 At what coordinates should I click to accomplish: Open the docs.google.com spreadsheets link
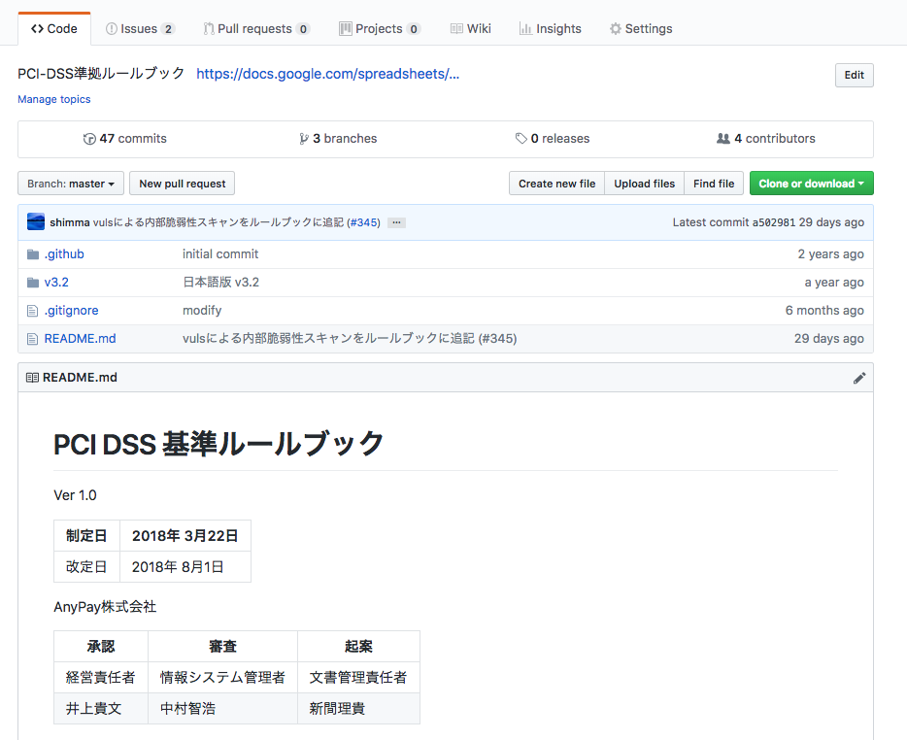coord(328,74)
